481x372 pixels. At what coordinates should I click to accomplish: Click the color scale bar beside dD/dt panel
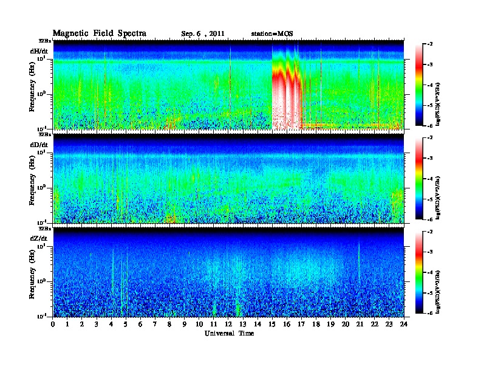point(419,179)
